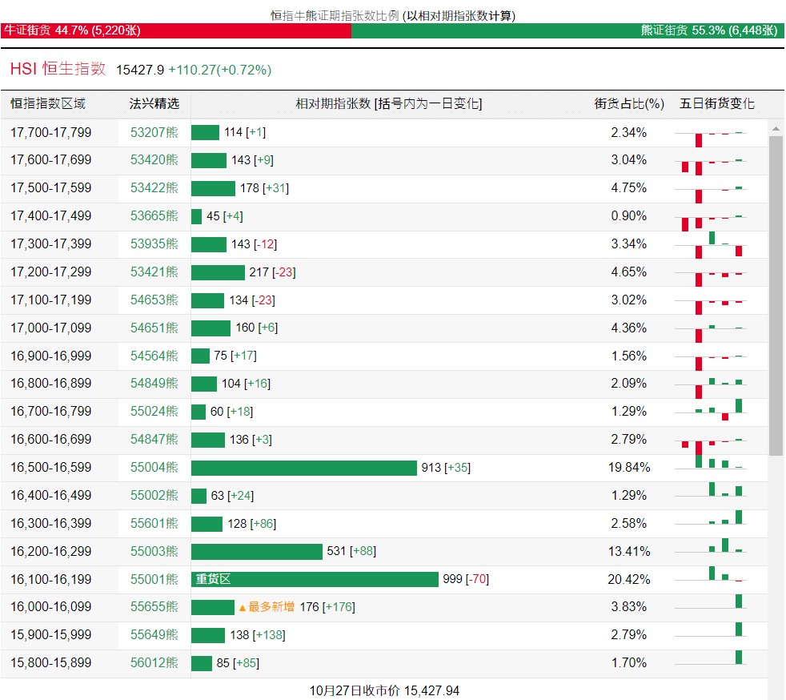
Task: Open the 55655熊 certificate link
Action: [154, 607]
